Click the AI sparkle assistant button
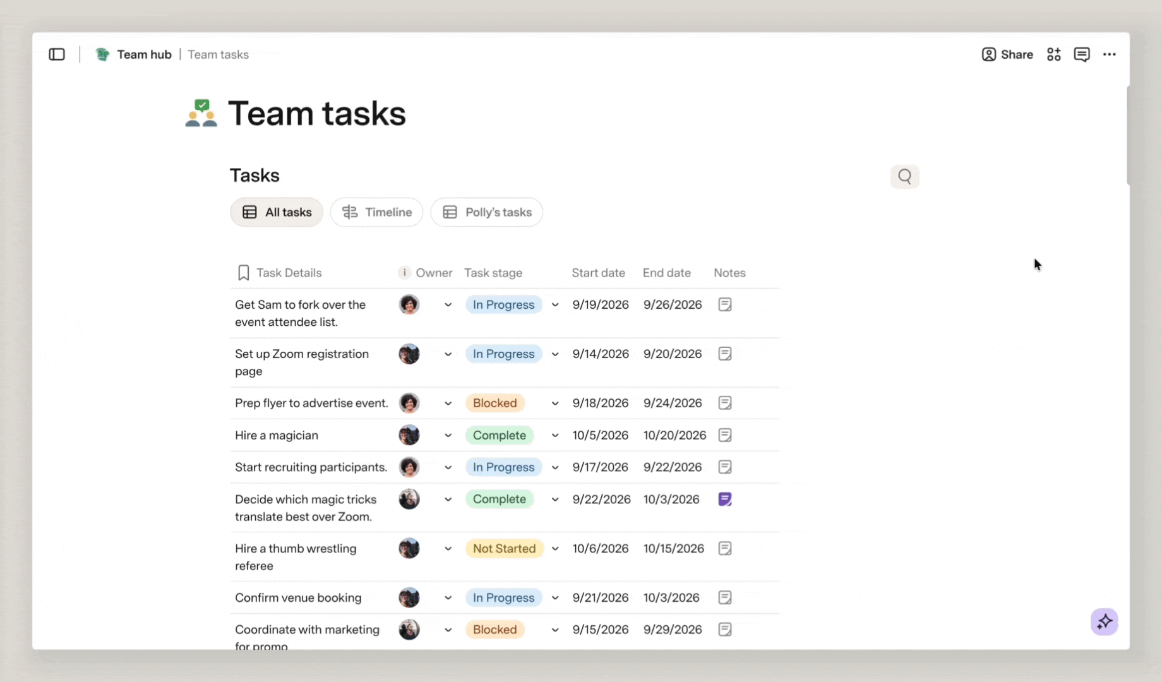Image resolution: width=1162 pixels, height=682 pixels. [1104, 621]
